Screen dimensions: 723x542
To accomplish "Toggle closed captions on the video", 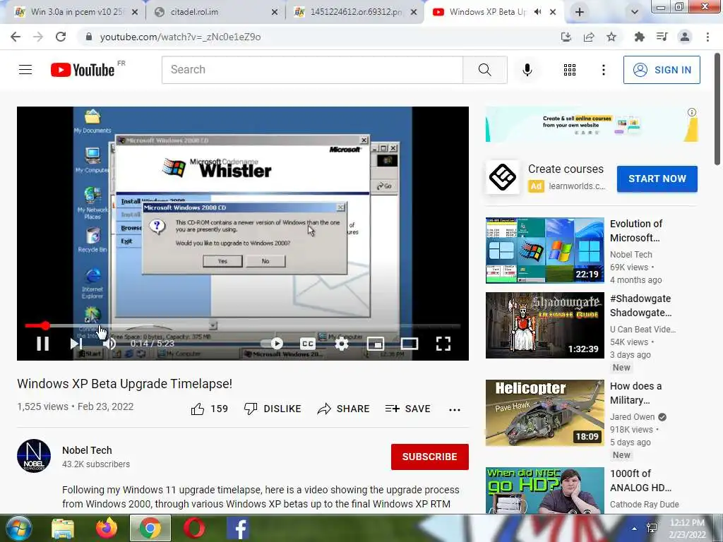I will [x=308, y=344].
